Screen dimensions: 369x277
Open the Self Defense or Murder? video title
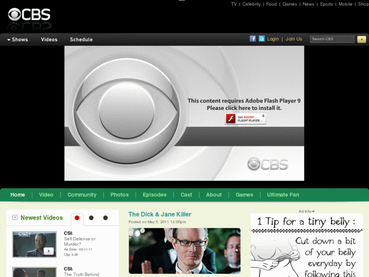(80, 241)
